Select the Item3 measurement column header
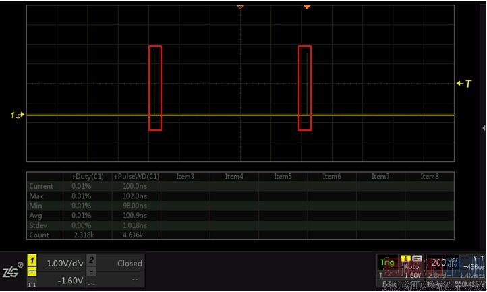 (185, 177)
